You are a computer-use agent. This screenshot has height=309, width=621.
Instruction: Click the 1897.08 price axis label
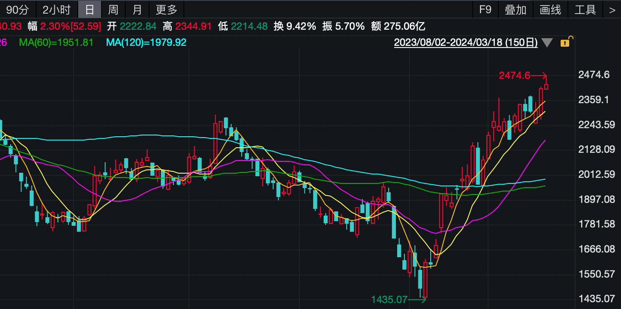pyautogui.click(x=597, y=199)
